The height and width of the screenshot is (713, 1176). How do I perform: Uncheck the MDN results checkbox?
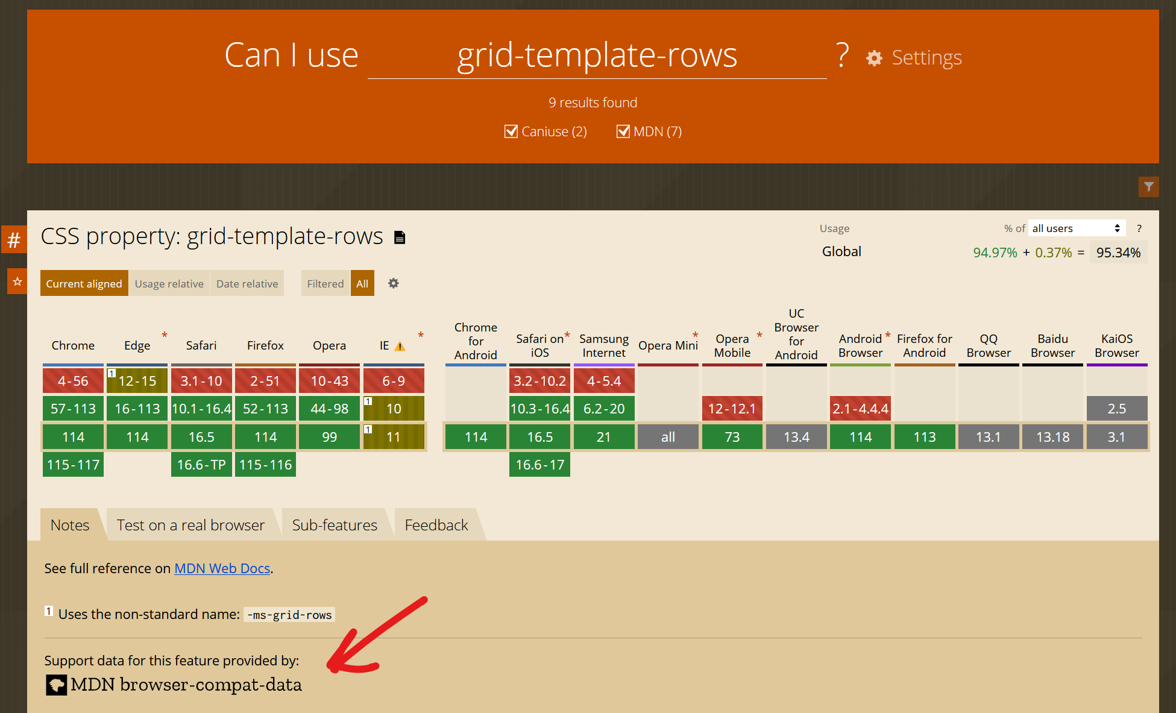click(x=623, y=131)
